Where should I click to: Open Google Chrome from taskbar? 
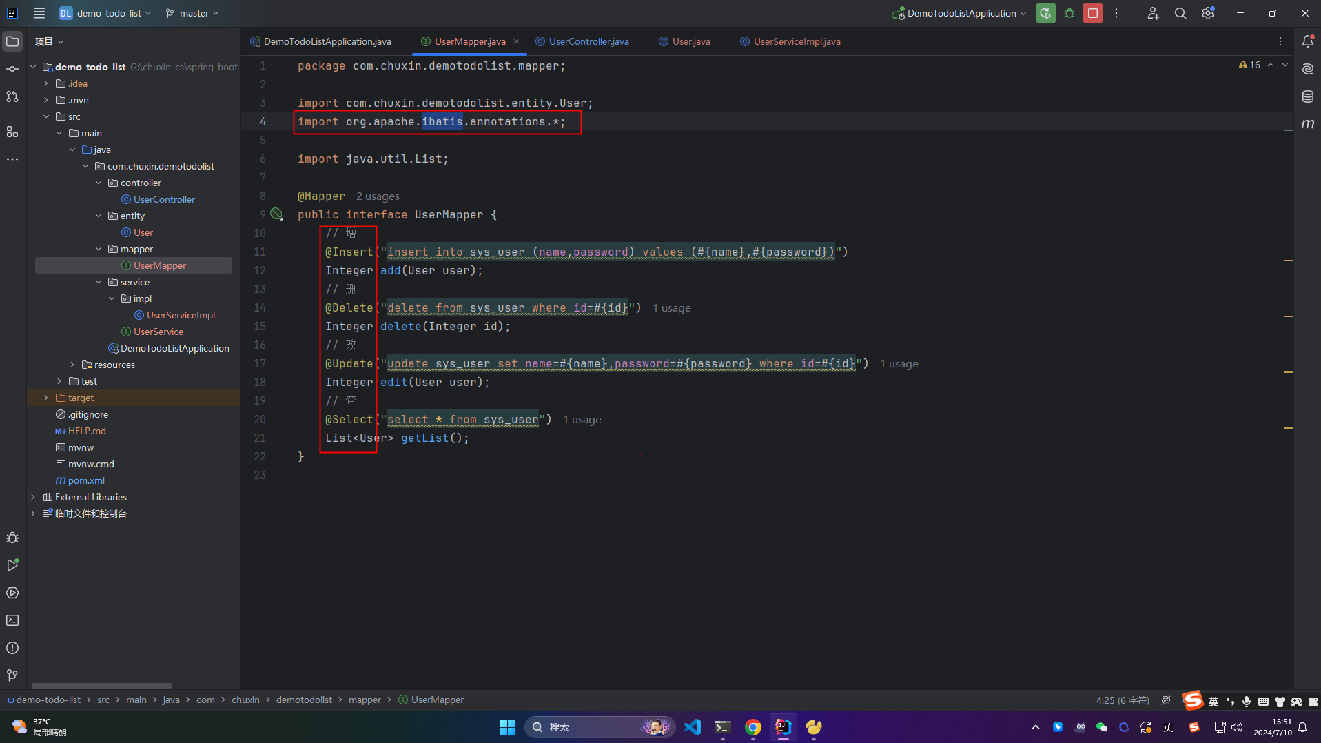click(752, 727)
